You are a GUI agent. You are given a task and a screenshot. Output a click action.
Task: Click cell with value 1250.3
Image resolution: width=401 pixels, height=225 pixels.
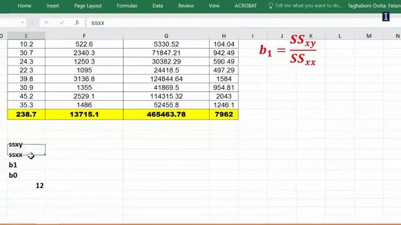point(84,61)
